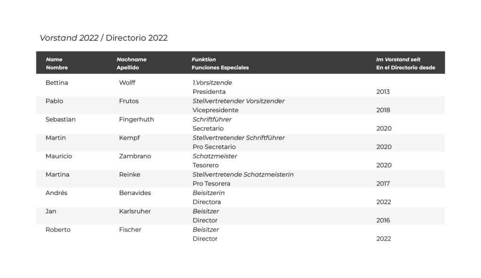The height and width of the screenshot is (278, 481).
Task: Click the year 2022 in Roberto Fischer's row
Action: (x=383, y=239)
